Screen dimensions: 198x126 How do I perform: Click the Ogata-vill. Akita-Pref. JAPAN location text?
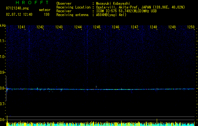pos(140,7)
